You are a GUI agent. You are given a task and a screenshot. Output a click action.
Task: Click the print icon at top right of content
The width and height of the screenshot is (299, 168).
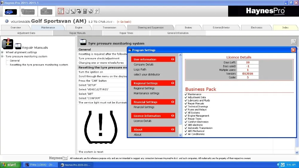point(294,41)
